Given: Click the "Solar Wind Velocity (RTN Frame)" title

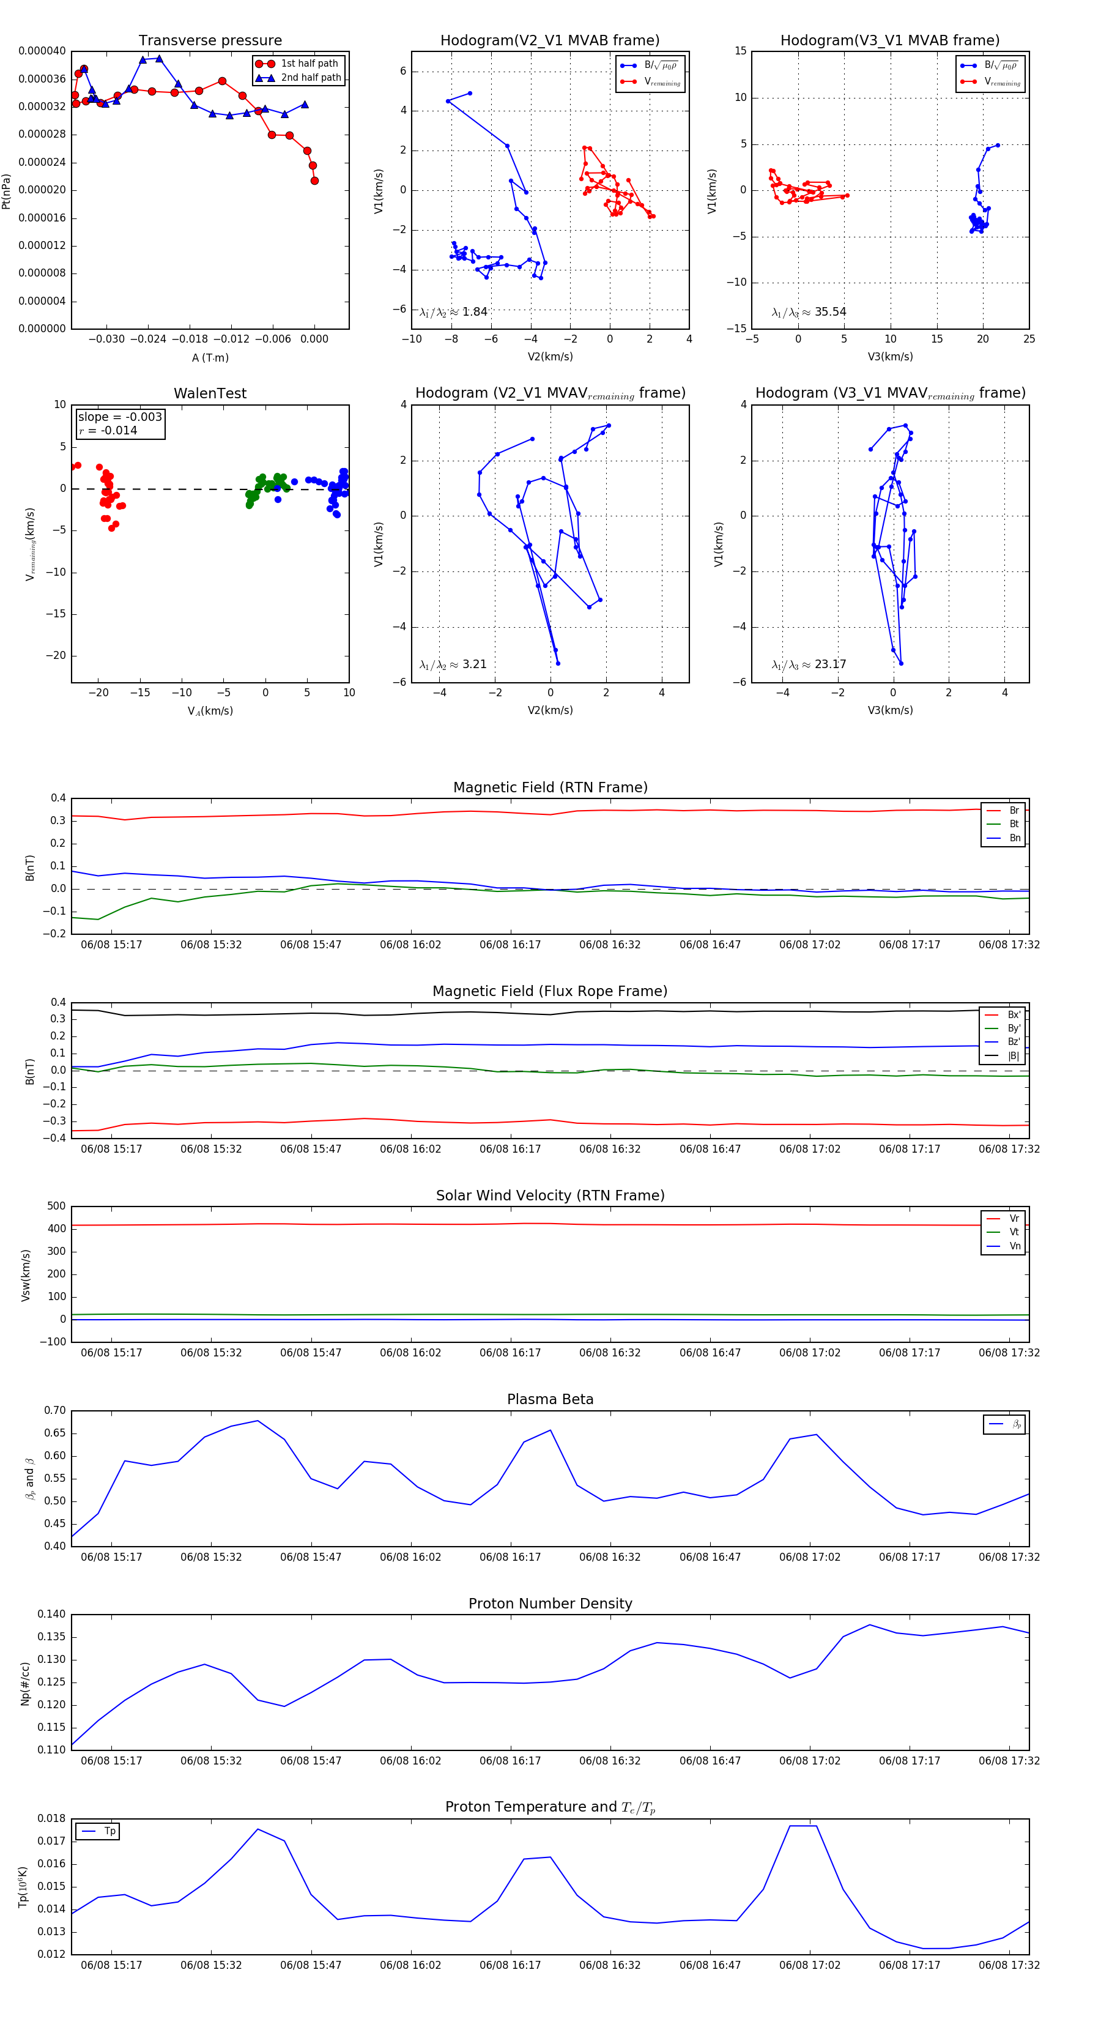Looking at the screenshot, I should (x=550, y=1195).
